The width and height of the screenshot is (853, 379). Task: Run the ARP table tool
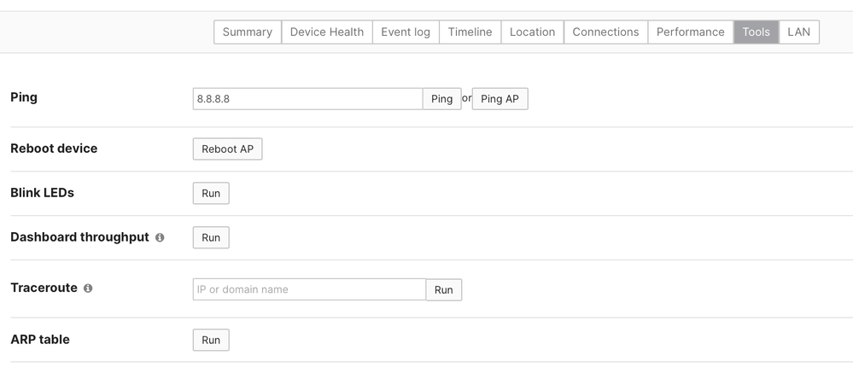point(211,341)
